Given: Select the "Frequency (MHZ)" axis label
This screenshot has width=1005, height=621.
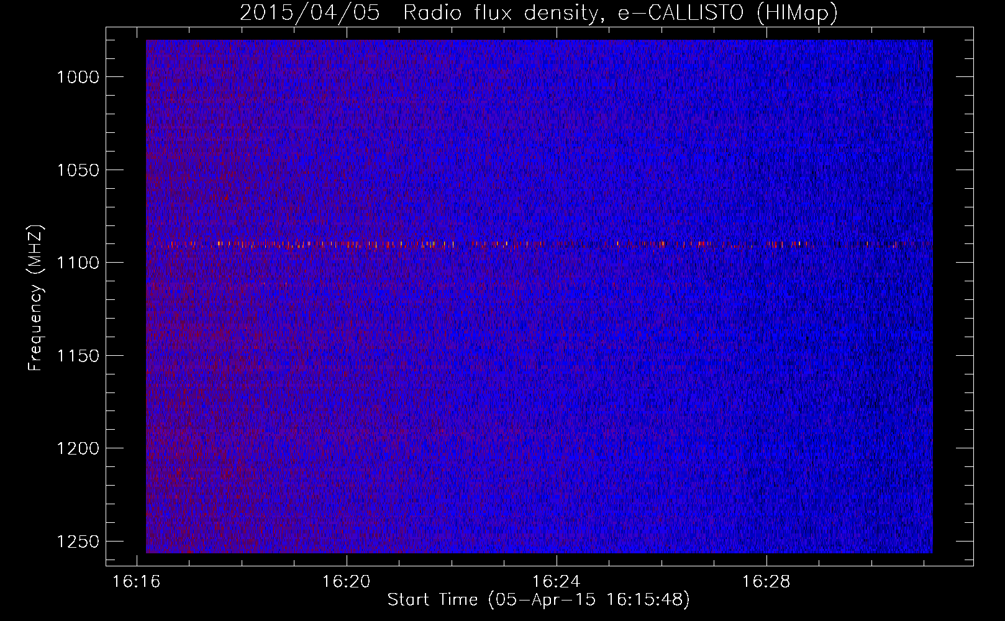Looking at the screenshot, I should [x=35, y=297].
